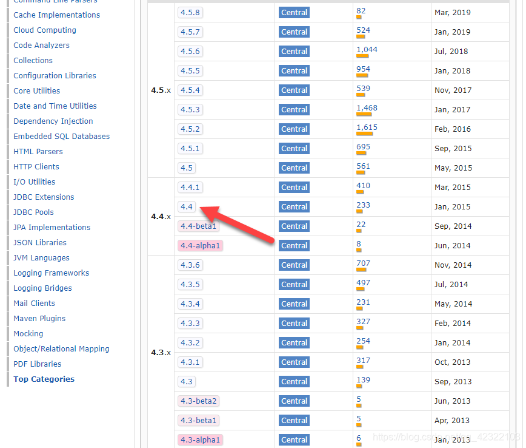
Task: Open the JPA Implementations category
Action: (x=52, y=227)
